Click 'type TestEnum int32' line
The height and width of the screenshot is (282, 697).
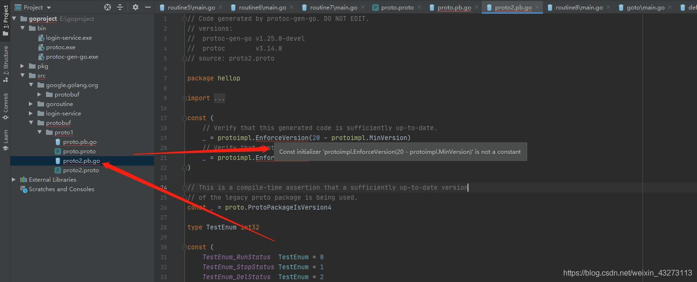223,228
